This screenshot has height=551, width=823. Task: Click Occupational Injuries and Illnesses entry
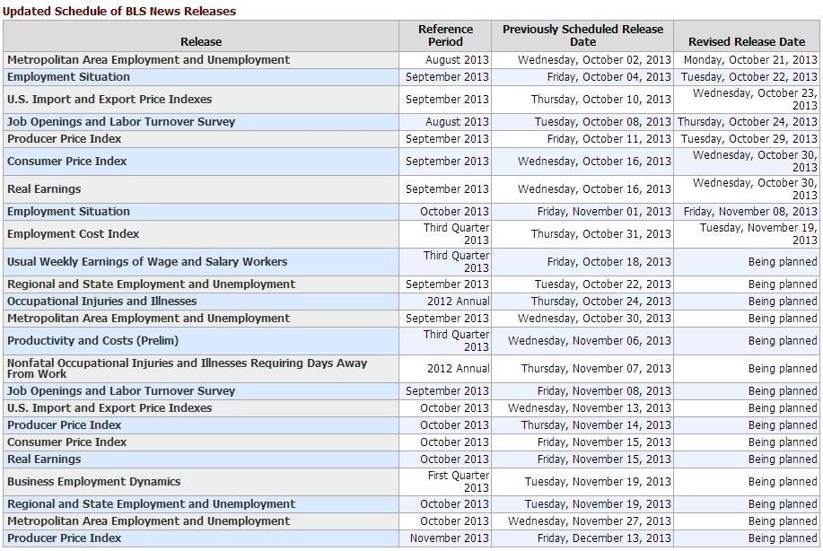click(x=101, y=302)
